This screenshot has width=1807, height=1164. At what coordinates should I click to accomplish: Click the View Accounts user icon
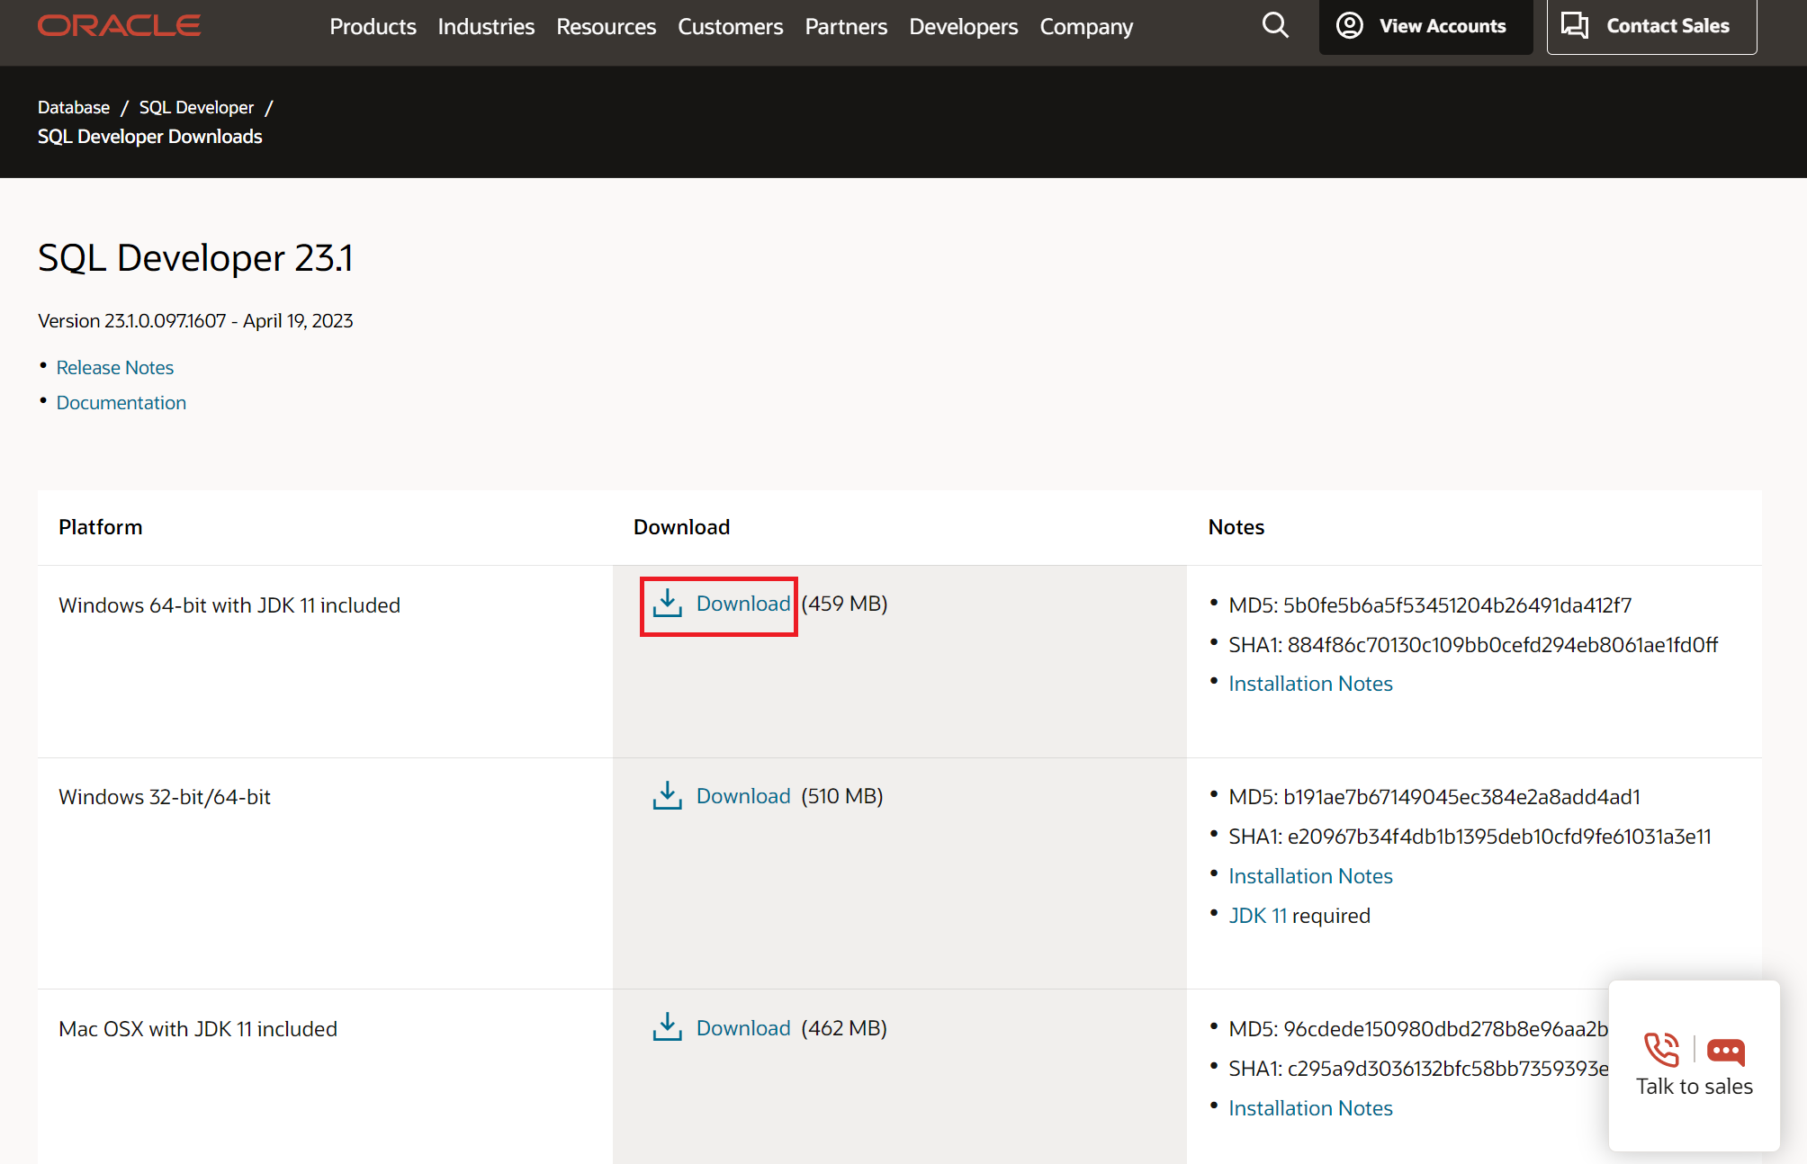(1349, 25)
